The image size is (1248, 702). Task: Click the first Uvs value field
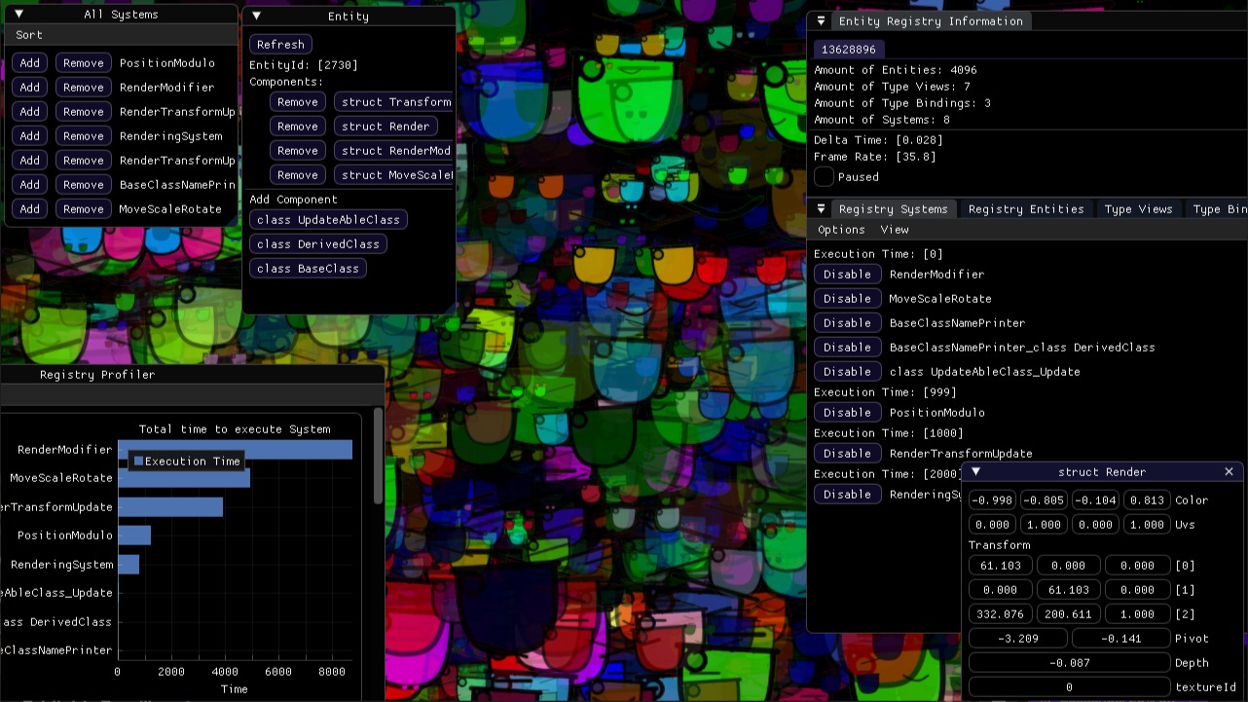(993, 524)
